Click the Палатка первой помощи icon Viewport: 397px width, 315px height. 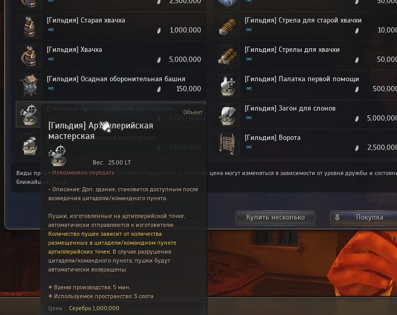[x=227, y=85]
